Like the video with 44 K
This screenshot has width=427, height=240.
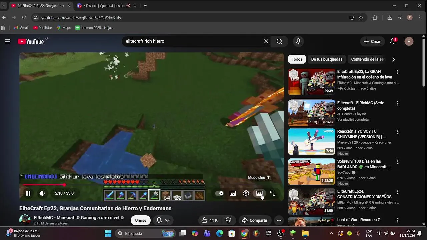pyautogui.click(x=209, y=220)
